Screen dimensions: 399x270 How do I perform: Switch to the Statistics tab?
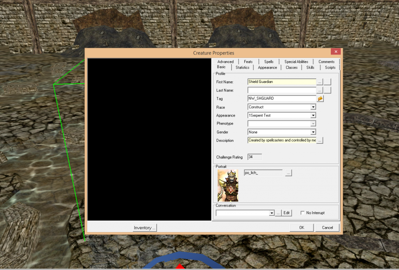(x=242, y=67)
